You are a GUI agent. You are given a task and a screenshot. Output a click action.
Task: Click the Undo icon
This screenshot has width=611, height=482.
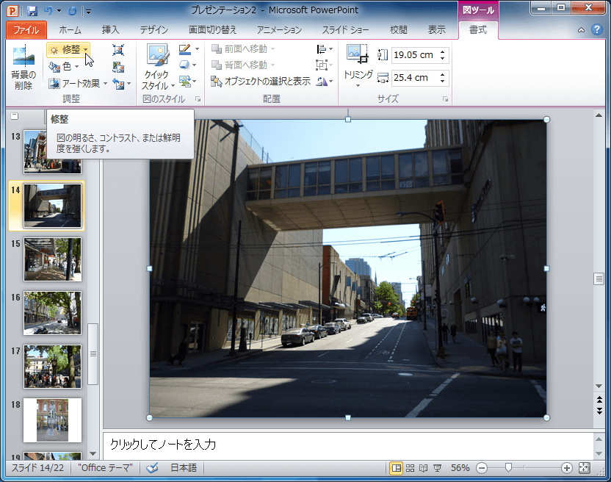click(48, 11)
